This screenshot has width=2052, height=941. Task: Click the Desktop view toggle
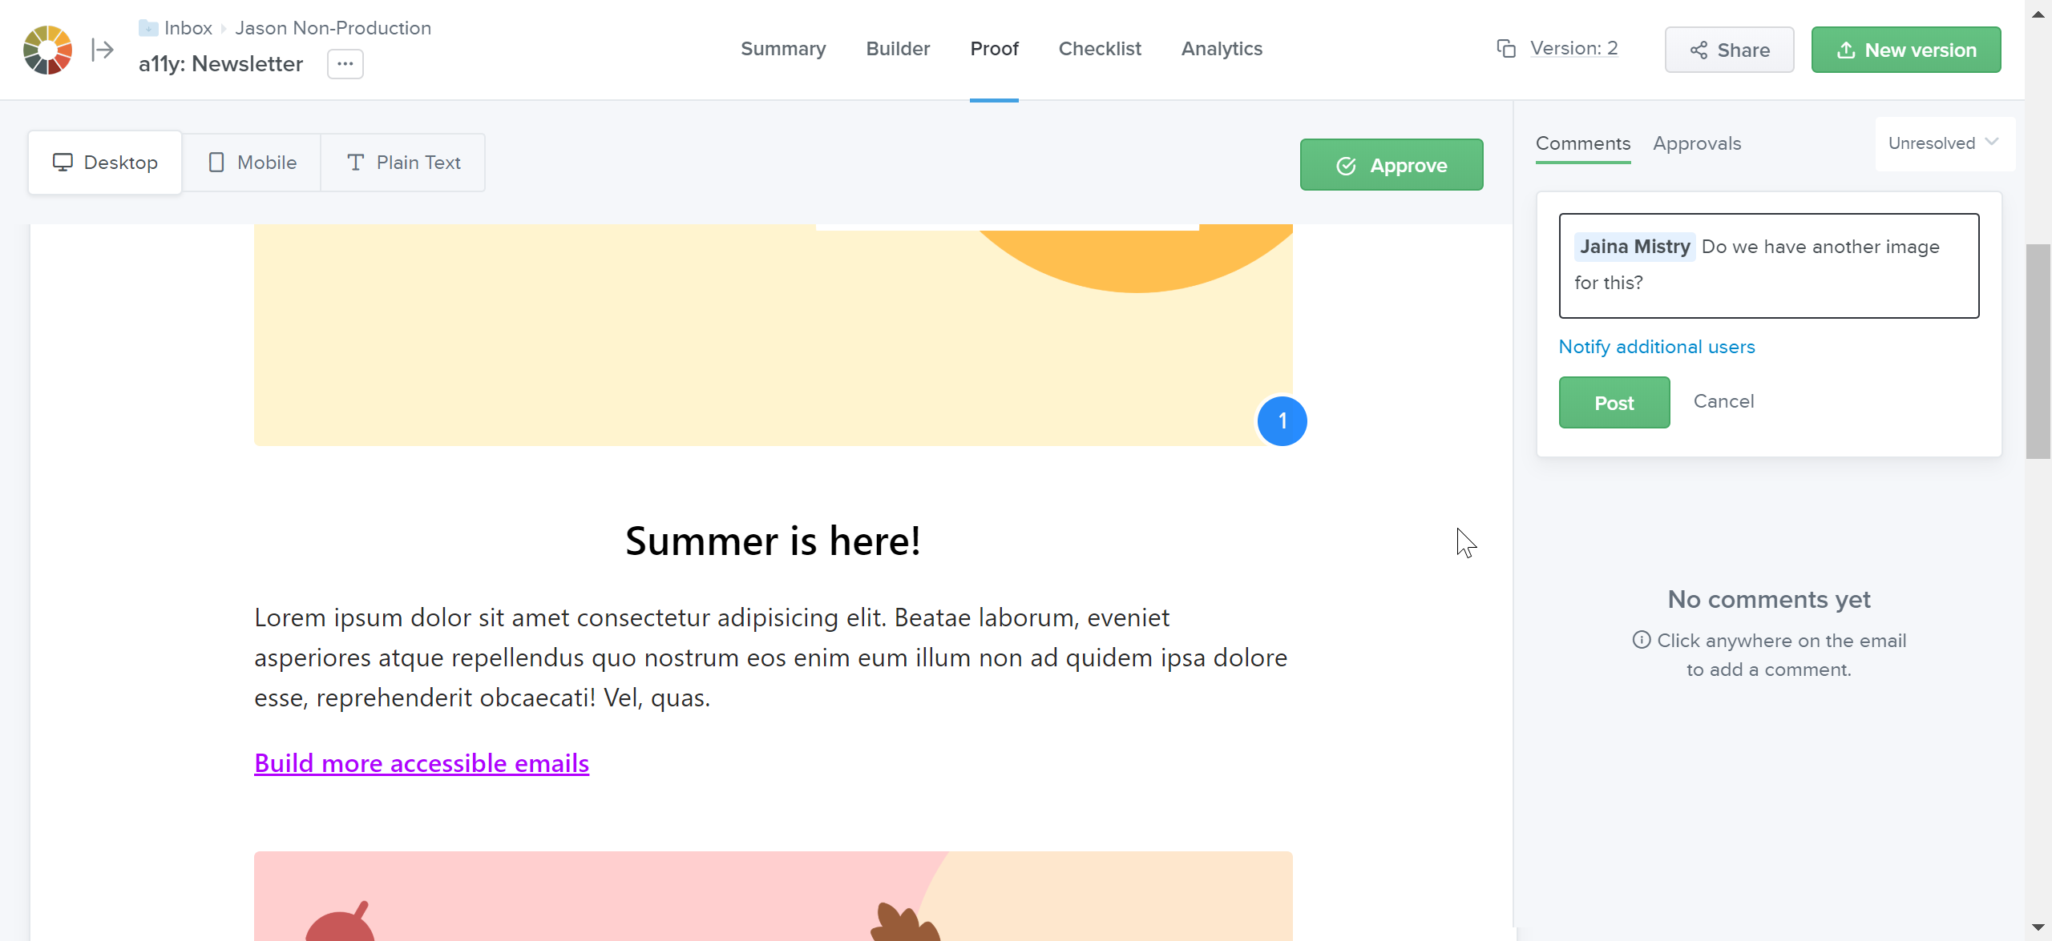[105, 162]
